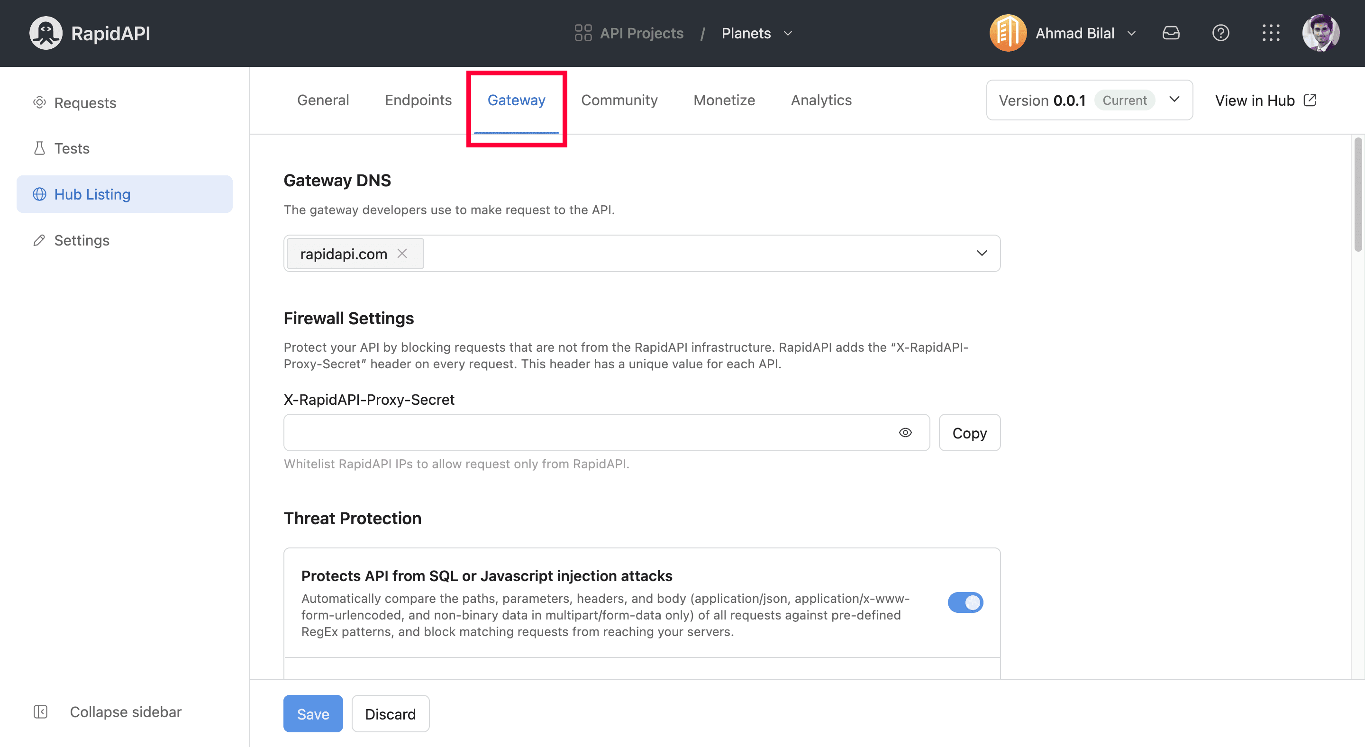
Task: Switch to the General tab
Action: click(x=323, y=100)
